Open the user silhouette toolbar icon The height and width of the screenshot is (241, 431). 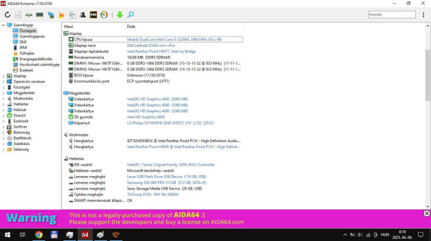[x=83, y=15]
